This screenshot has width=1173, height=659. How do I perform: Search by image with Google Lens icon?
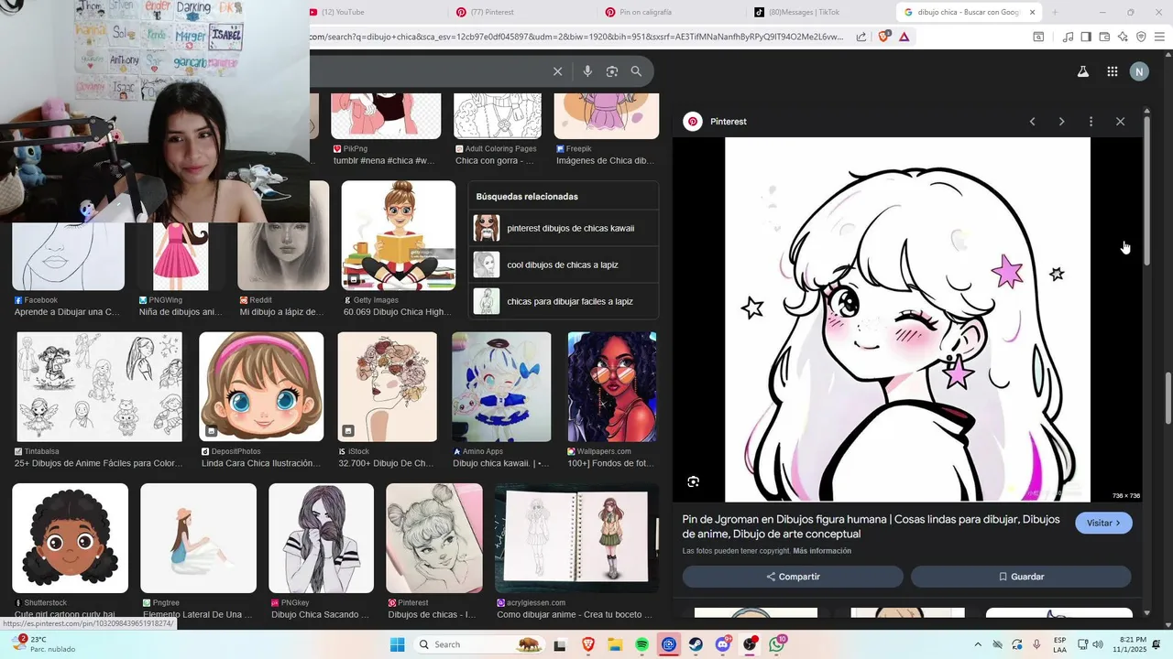[x=612, y=71]
